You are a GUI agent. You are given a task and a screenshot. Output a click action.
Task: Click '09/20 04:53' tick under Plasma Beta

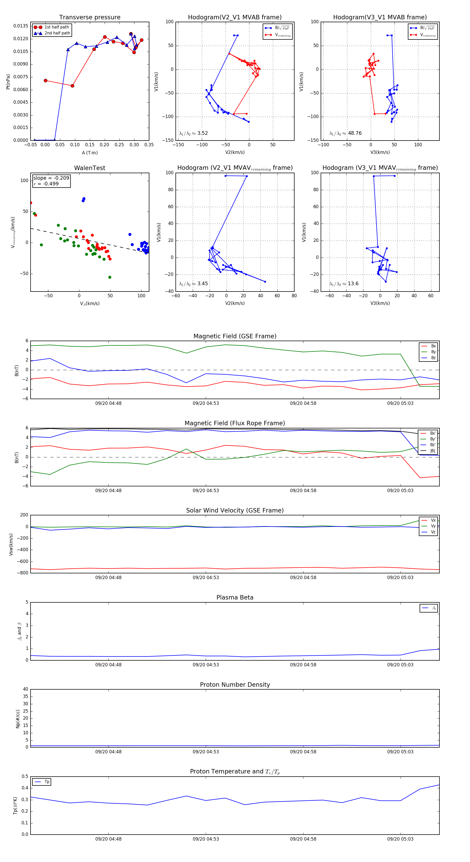point(206,665)
